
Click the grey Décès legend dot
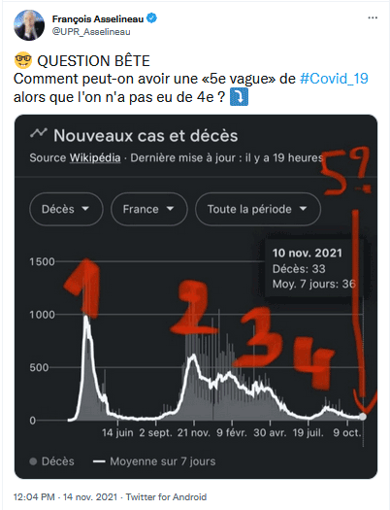click(x=33, y=461)
